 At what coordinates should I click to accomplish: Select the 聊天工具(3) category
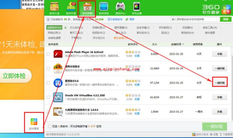(x=76, y=33)
